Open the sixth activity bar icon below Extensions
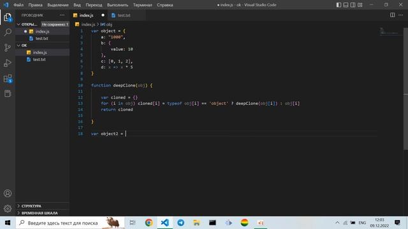408x229 pixels. point(8,94)
